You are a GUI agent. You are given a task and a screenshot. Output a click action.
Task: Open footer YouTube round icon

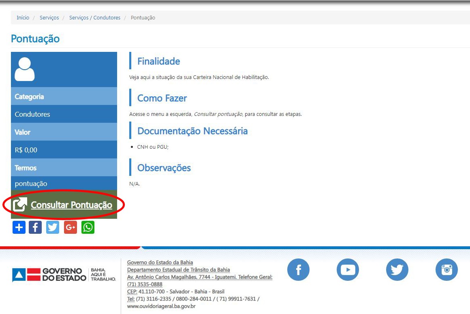click(348, 270)
